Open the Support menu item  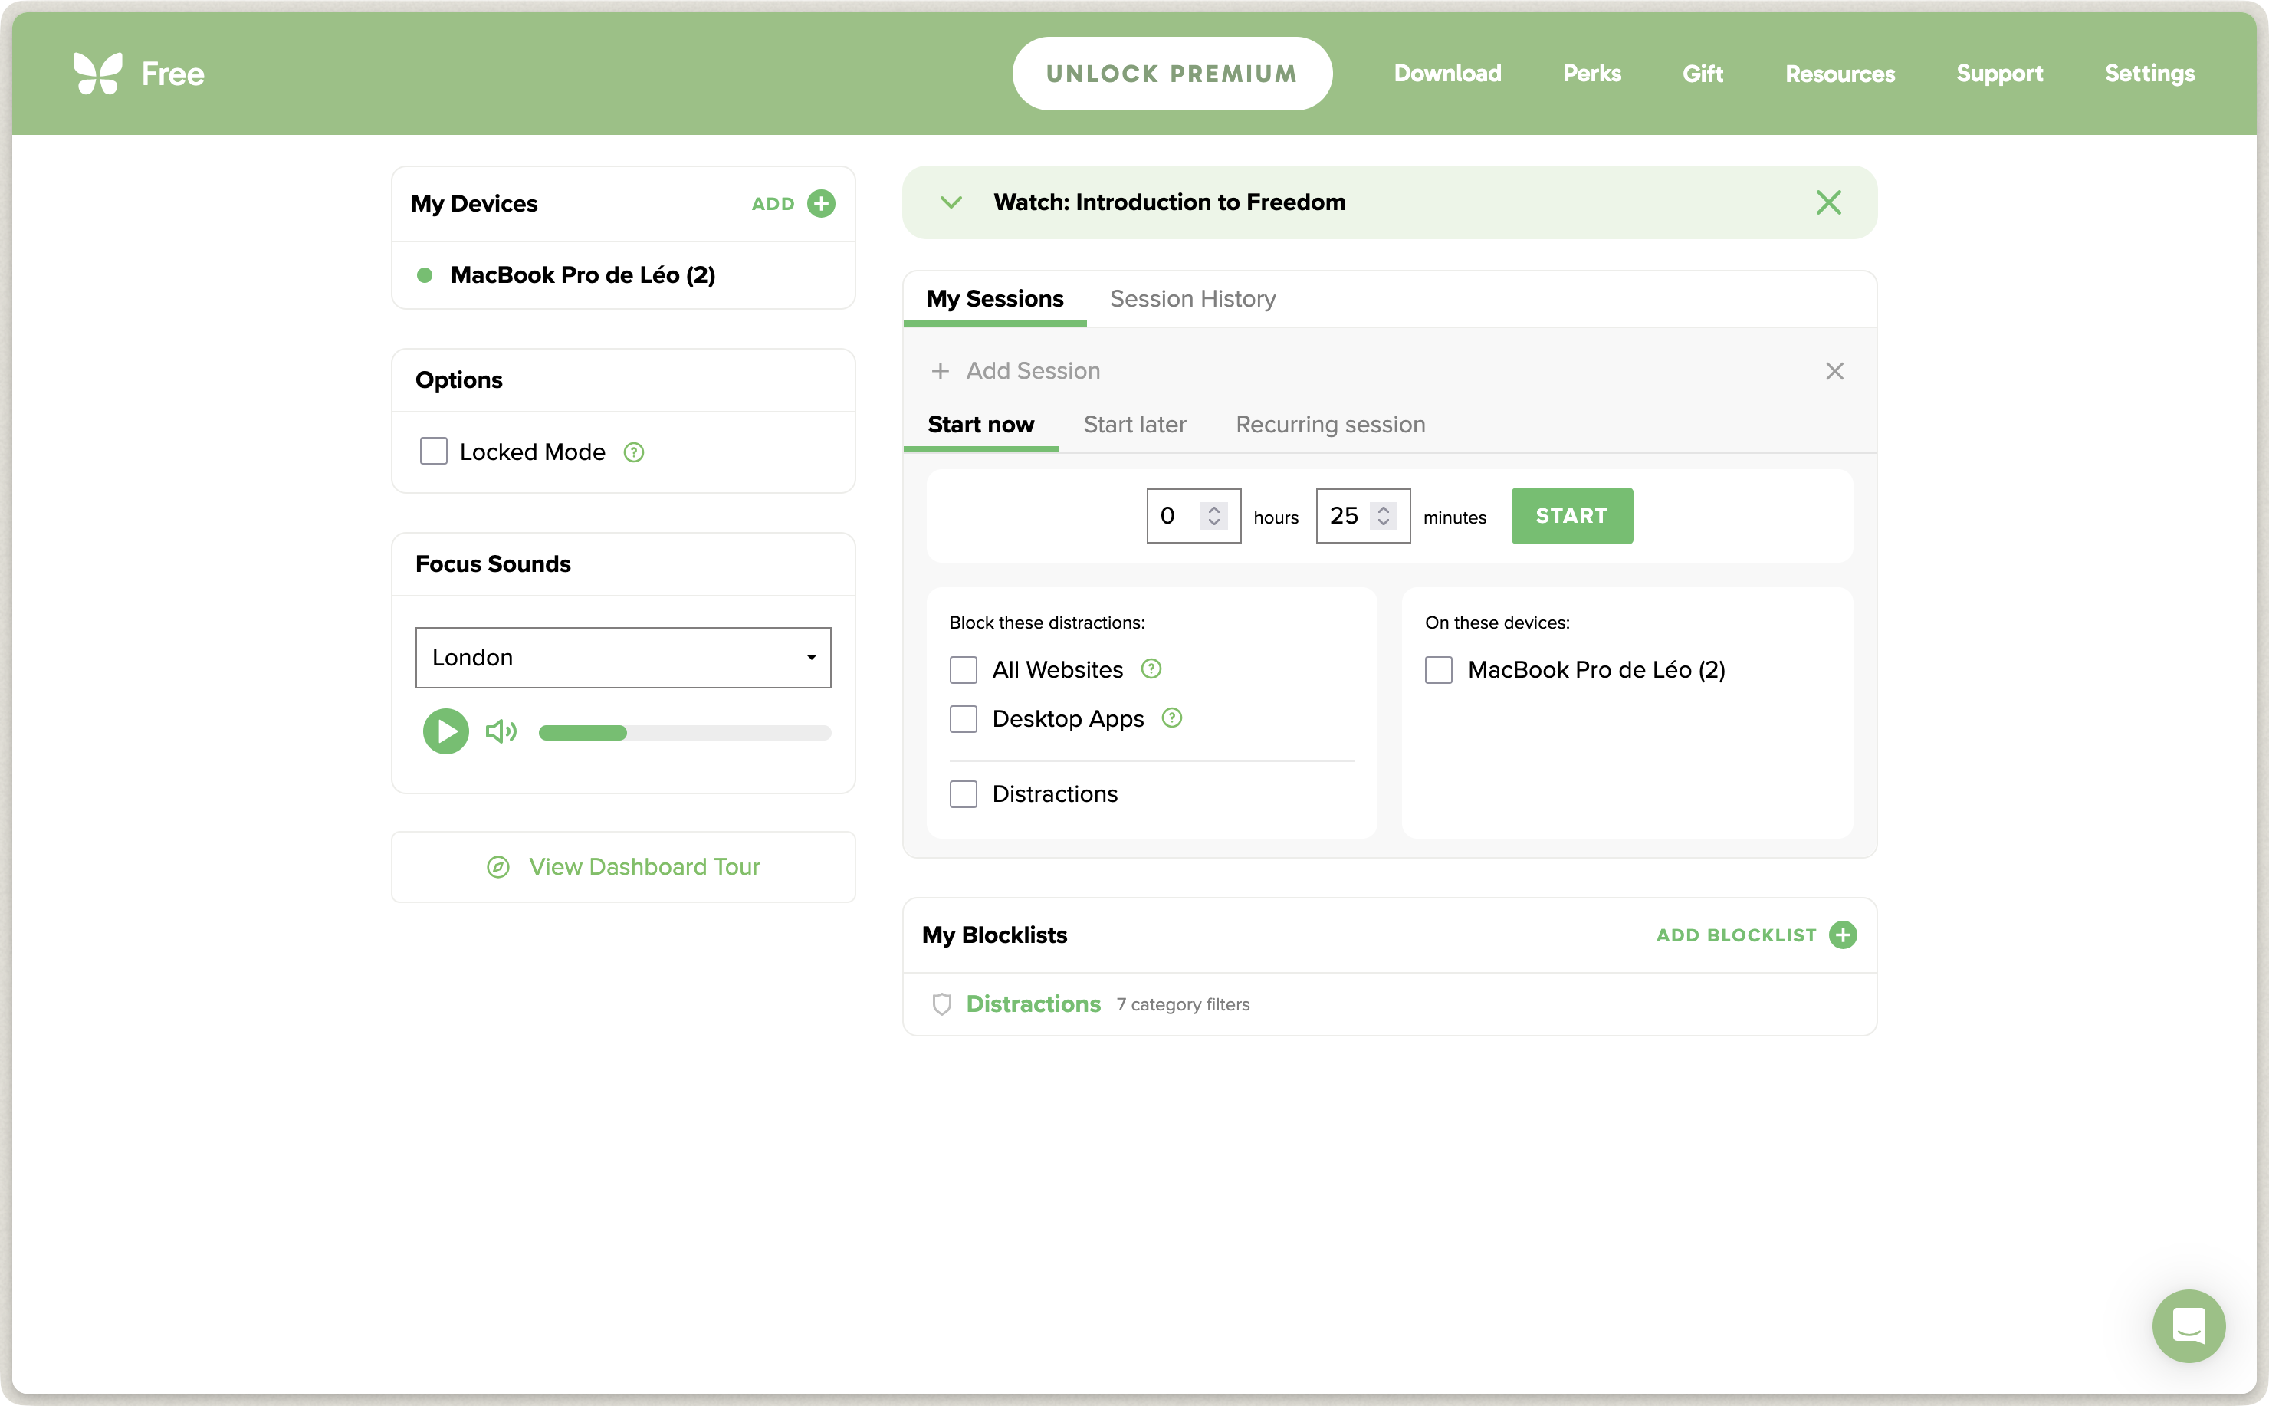pyautogui.click(x=1999, y=74)
